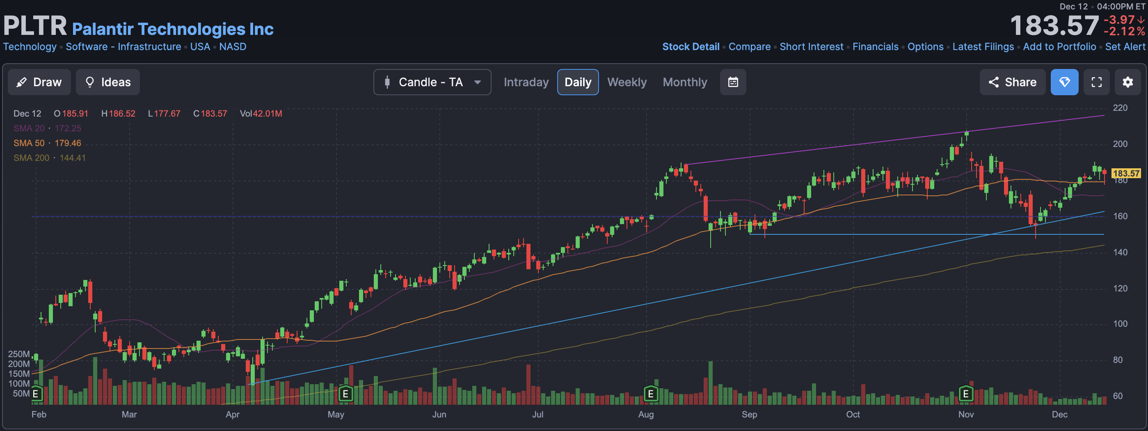Click the February earnings E marker
This screenshot has width=1148, height=431.
[36, 394]
